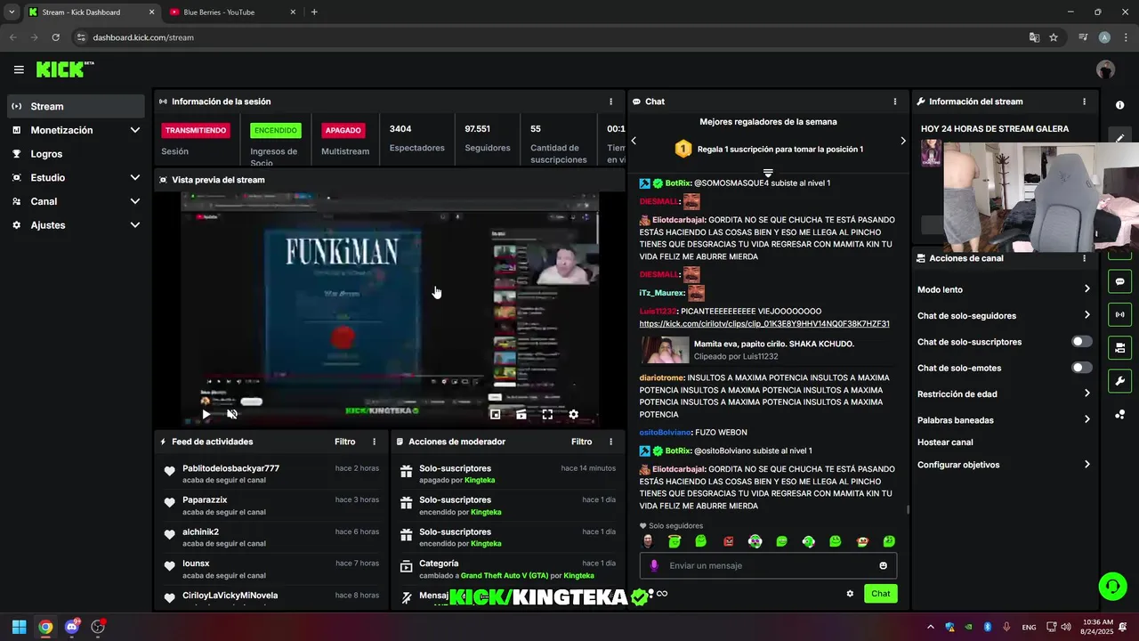Open Acciones de moderador three-dot menu
Viewport: 1139px width, 641px height.
(610, 442)
